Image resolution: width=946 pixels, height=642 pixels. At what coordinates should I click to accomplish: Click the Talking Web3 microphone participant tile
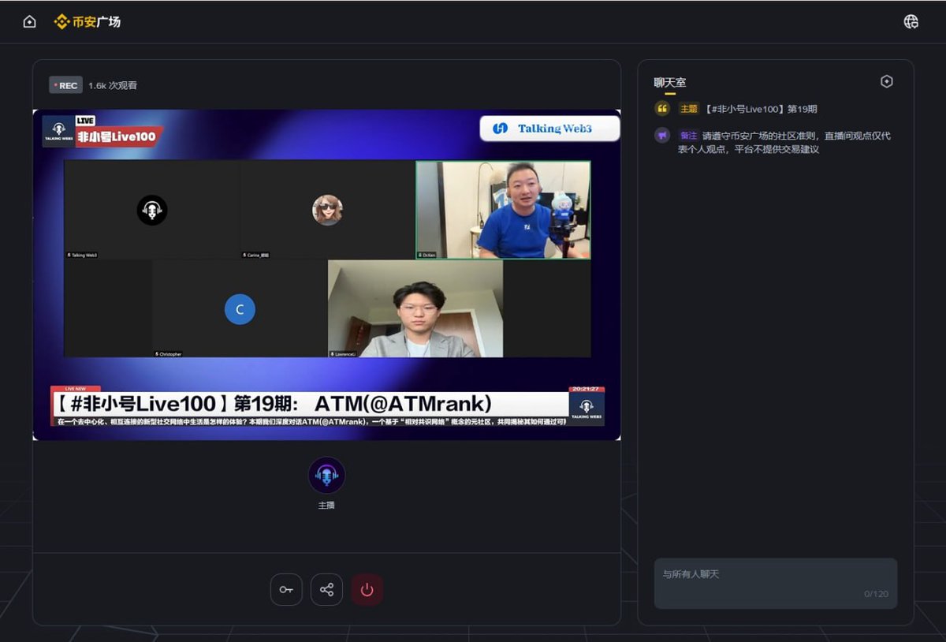tap(152, 210)
